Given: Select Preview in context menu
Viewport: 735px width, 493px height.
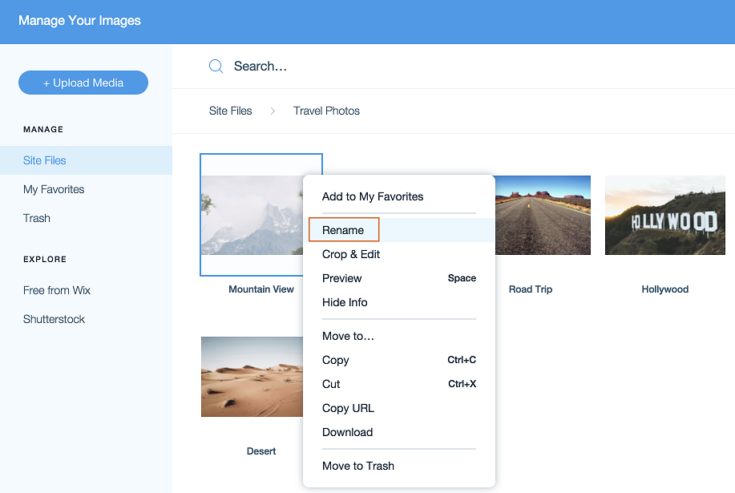Looking at the screenshot, I should click(399, 278).
